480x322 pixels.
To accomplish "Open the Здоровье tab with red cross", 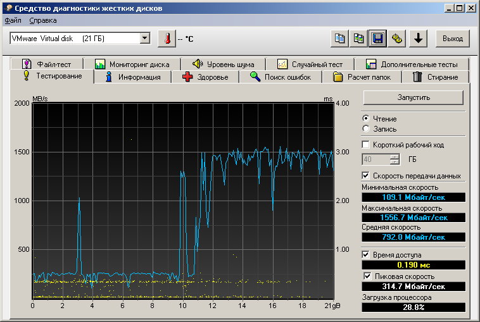I will pos(205,77).
